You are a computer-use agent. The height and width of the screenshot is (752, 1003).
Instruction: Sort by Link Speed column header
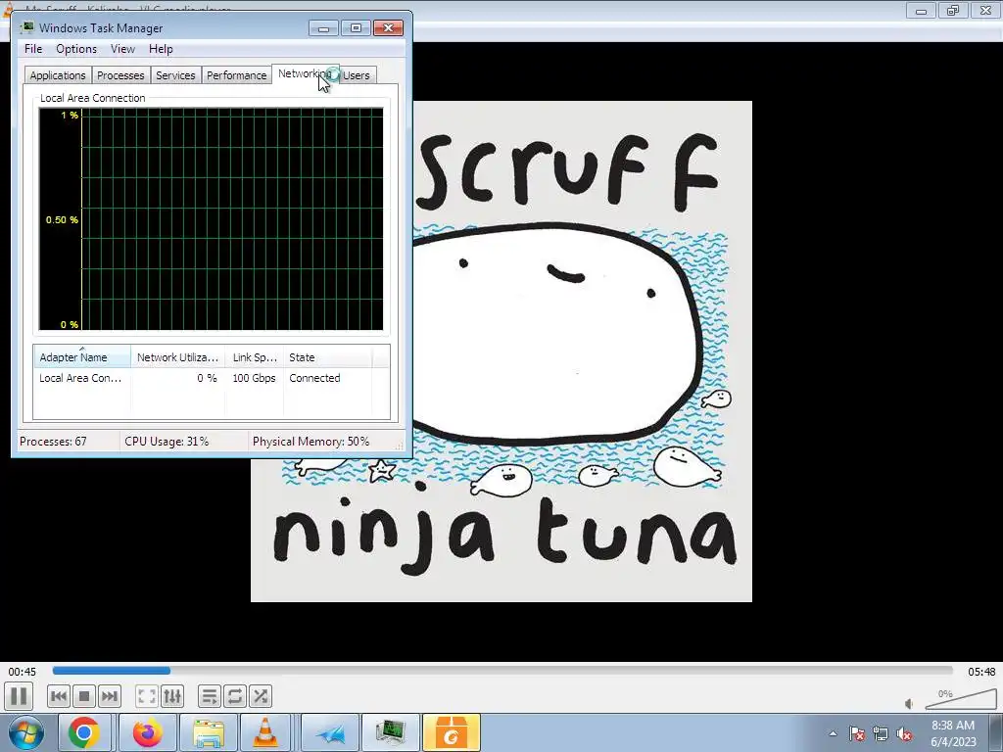pyautogui.click(x=254, y=356)
